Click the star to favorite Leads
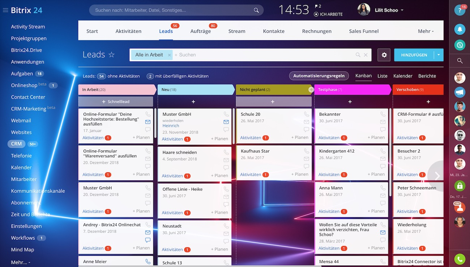The width and height of the screenshot is (470, 267). pos(112,55)
